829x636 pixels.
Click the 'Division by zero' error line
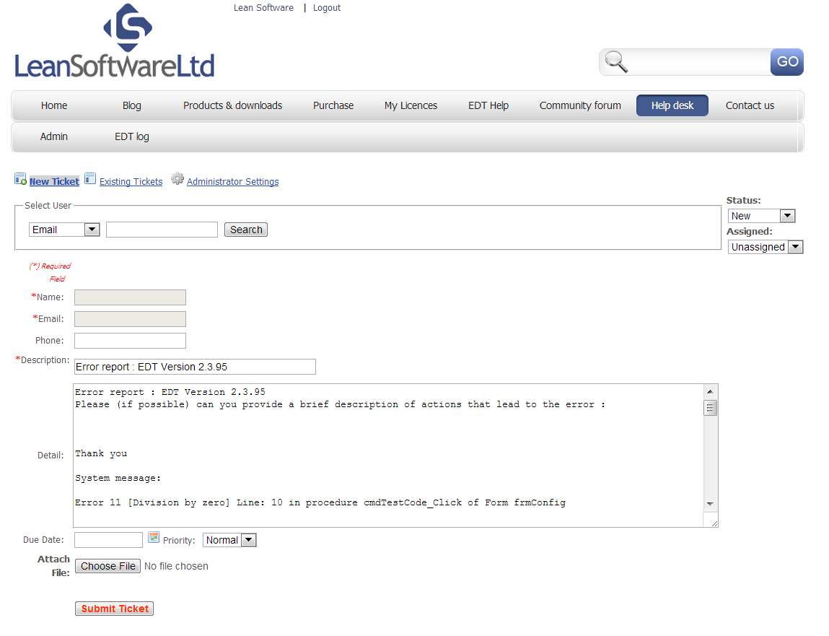(320, 502)
